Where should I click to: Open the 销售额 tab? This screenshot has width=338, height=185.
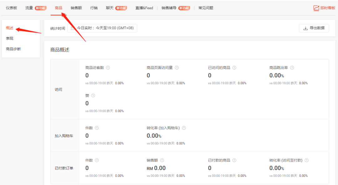pyautogui.click(x=77, y=8)
